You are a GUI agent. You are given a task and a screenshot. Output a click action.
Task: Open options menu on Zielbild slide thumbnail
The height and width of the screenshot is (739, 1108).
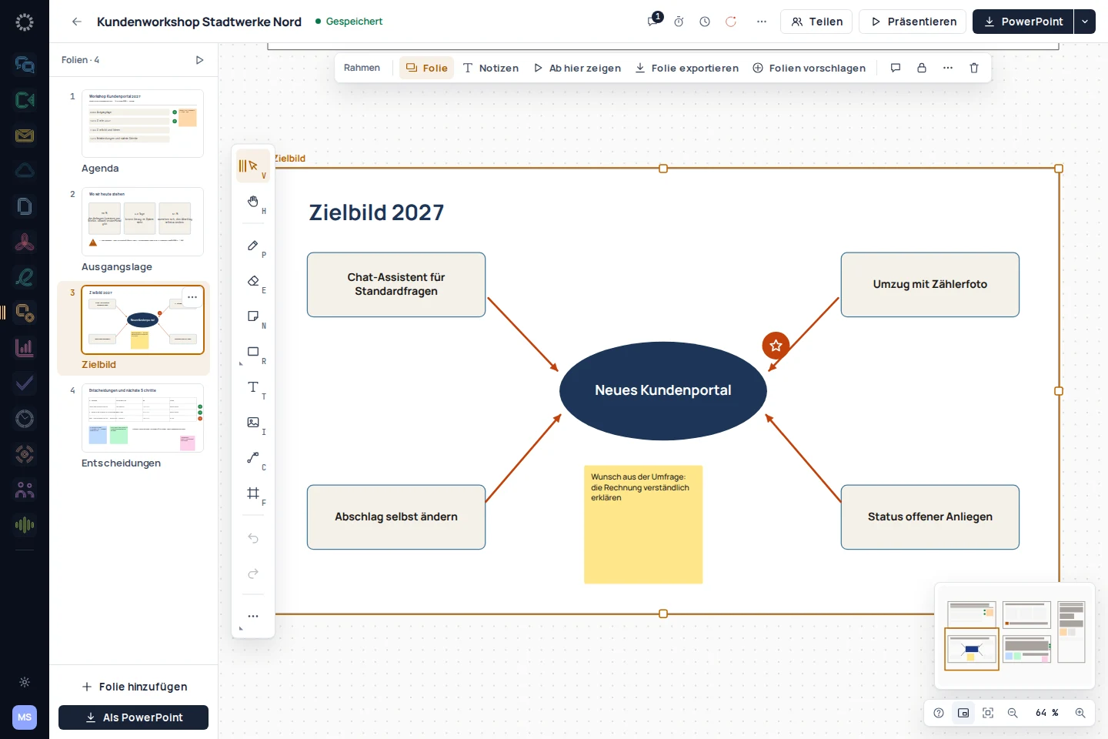pyautogui.click(x=192, y=297)
